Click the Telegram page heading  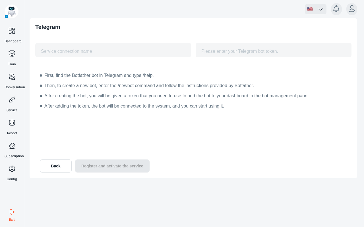coord(48,27)
